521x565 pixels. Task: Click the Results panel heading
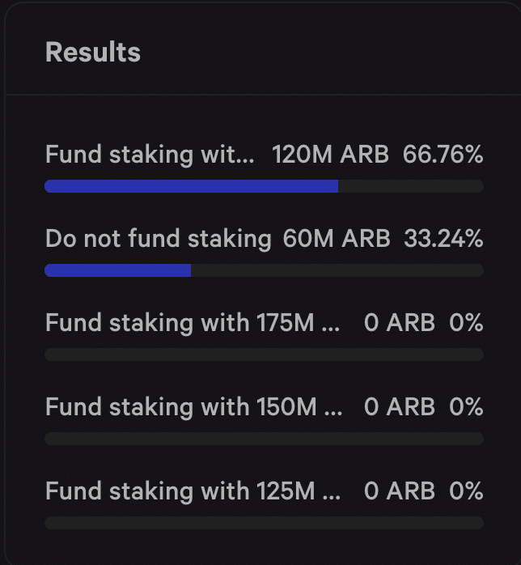93,53
